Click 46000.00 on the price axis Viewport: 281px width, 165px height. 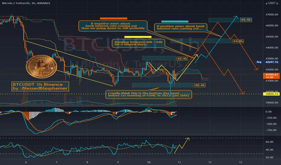tap(272, 25)
